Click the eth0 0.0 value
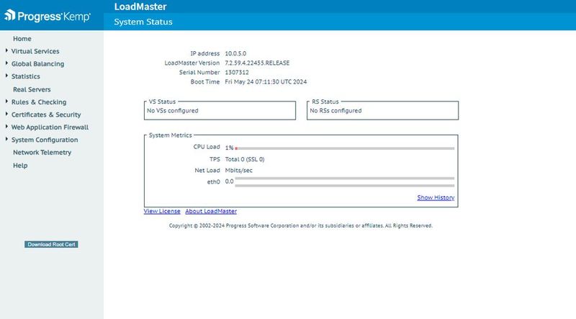 pyautogui.click(x=229, y=181)
